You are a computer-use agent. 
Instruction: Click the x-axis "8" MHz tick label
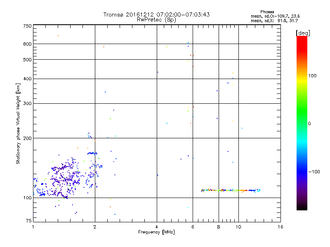coord(219,227)
